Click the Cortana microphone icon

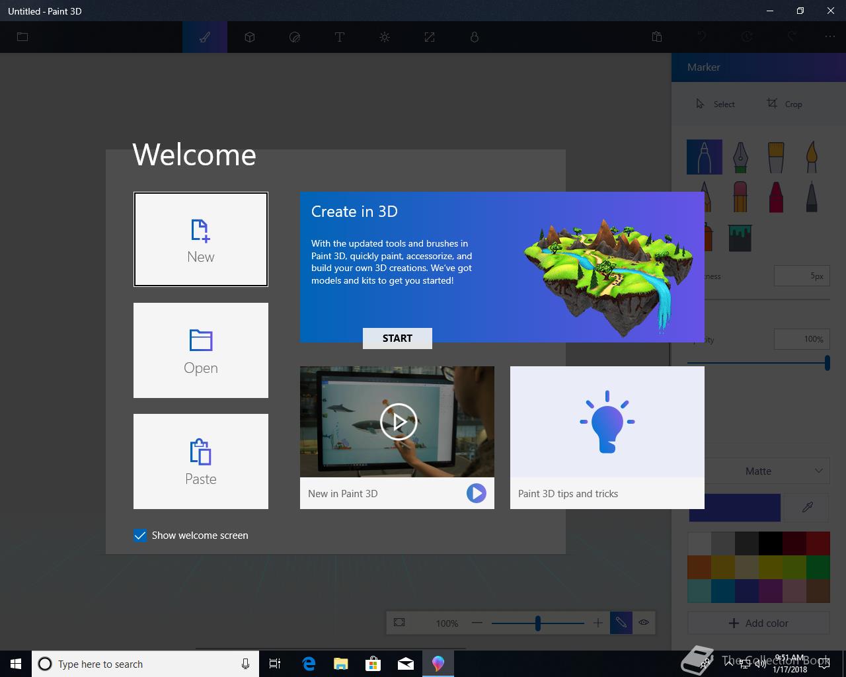tap(245, 664)
